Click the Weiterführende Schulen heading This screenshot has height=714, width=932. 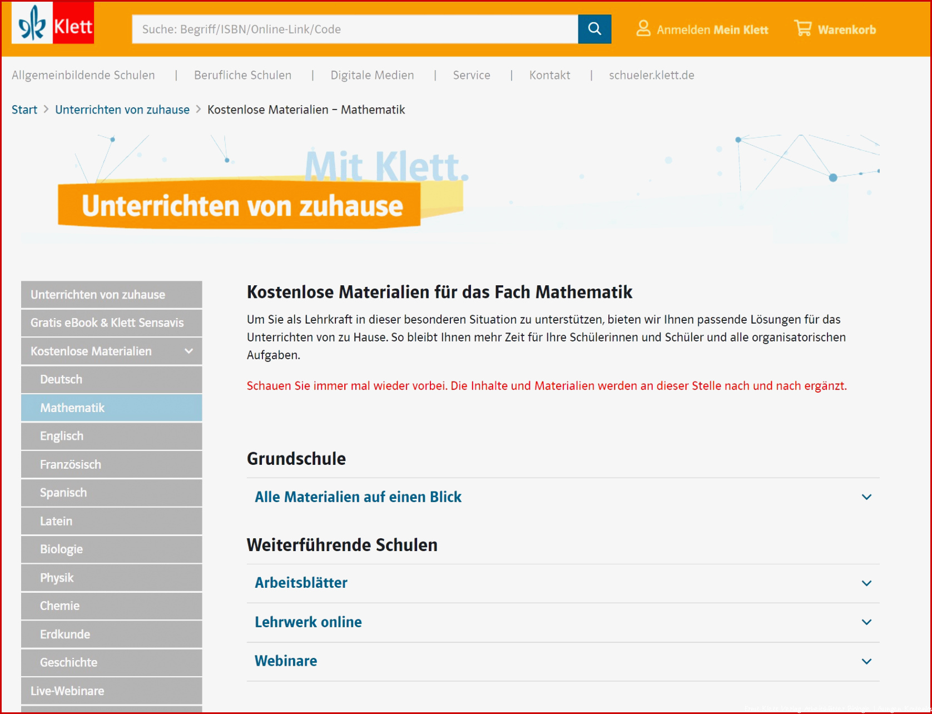tap(342, 545)
